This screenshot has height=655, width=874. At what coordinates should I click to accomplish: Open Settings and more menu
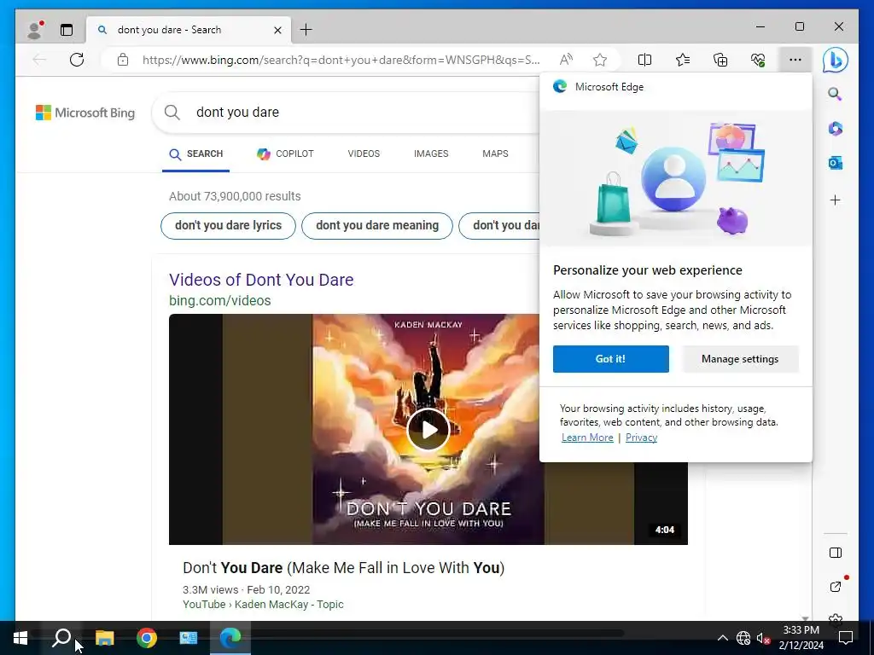pos(795,60)
